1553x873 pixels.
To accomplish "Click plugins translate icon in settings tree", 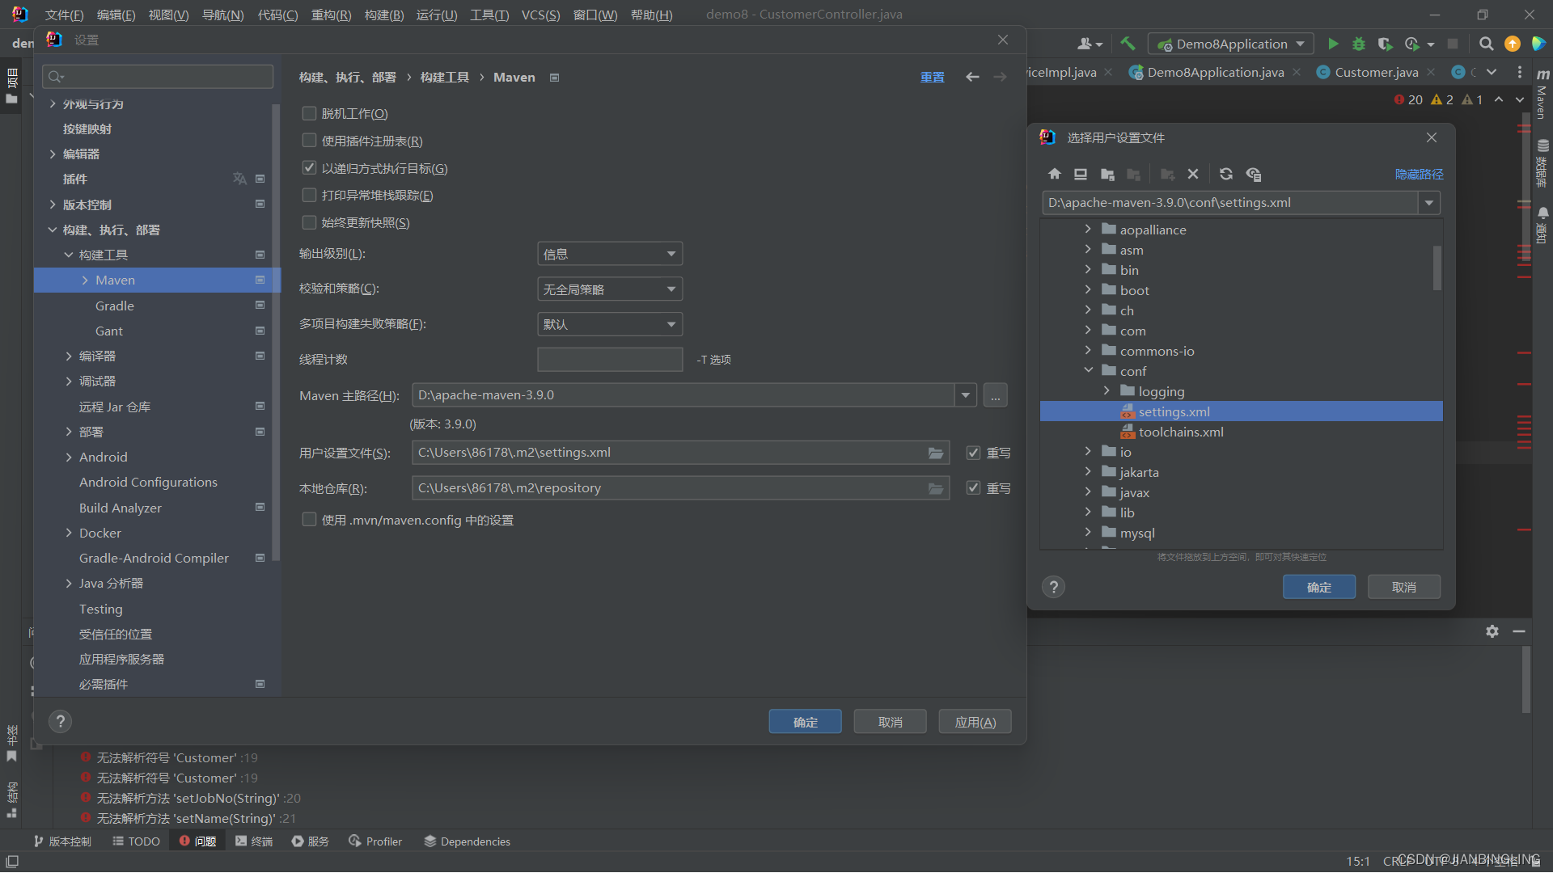I will point(239,179).
